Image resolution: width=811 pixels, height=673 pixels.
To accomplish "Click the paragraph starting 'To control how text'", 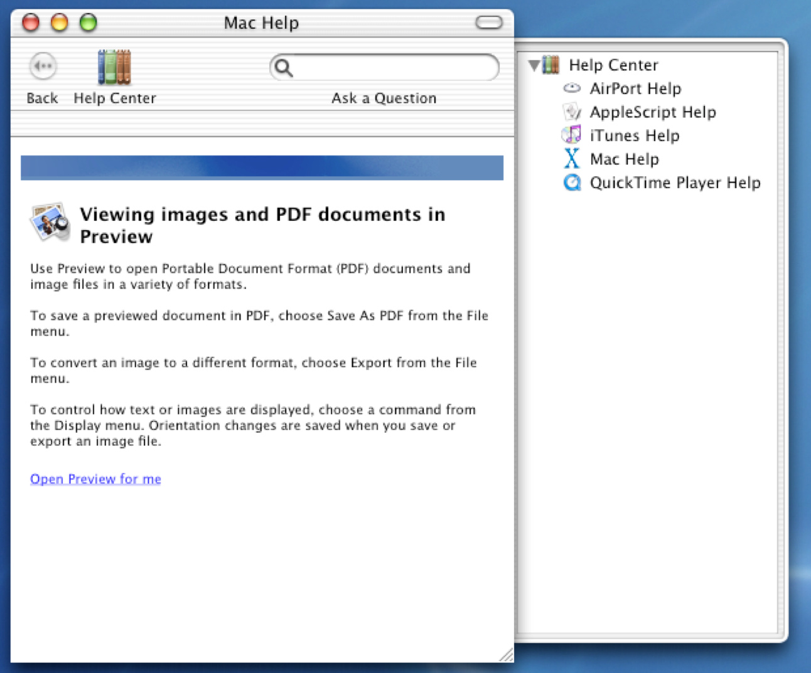I will 253,425.
